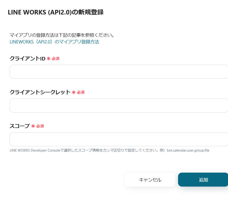Click the スコープ label

pyautogui.click(x=20, y=126)
